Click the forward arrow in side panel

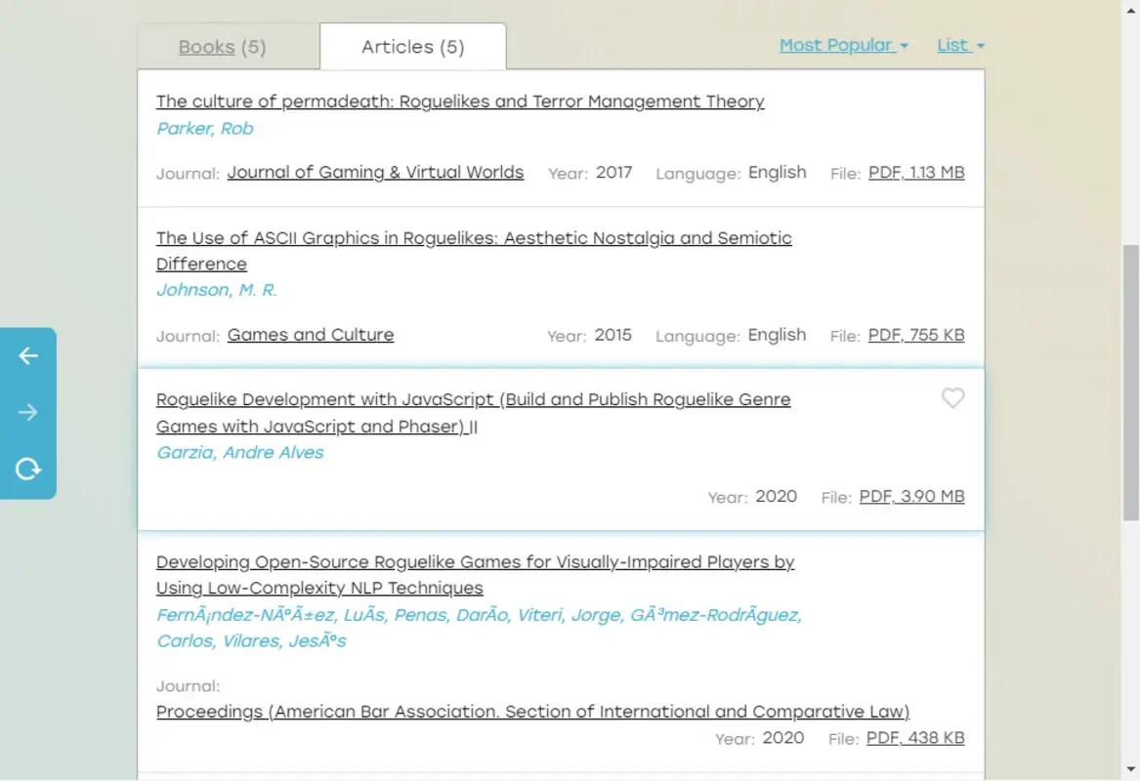[28, 413]
